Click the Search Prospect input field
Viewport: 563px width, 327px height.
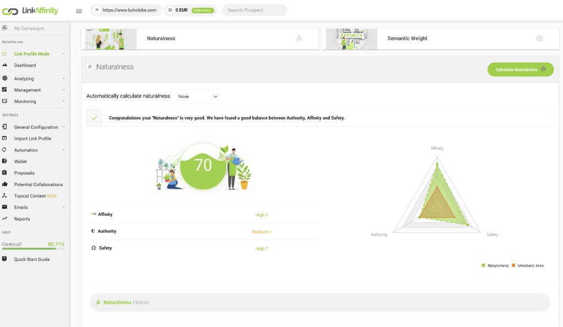pyautogui.click(x=254, y=10)
